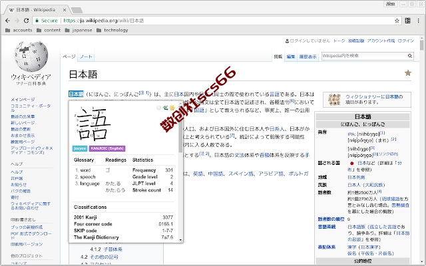Click the Jouyou tag in popup
This screenshot has height=266, width=426.
[x=80, y=148]
